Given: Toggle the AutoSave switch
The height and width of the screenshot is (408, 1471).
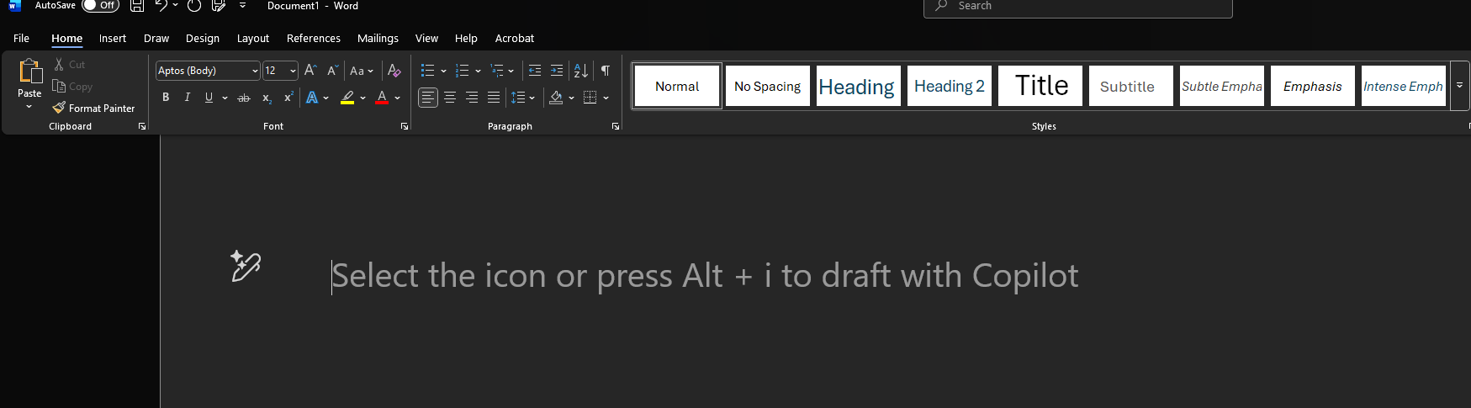Looking at the screenshot, I should pyautogui.click(x=100, y=5).
